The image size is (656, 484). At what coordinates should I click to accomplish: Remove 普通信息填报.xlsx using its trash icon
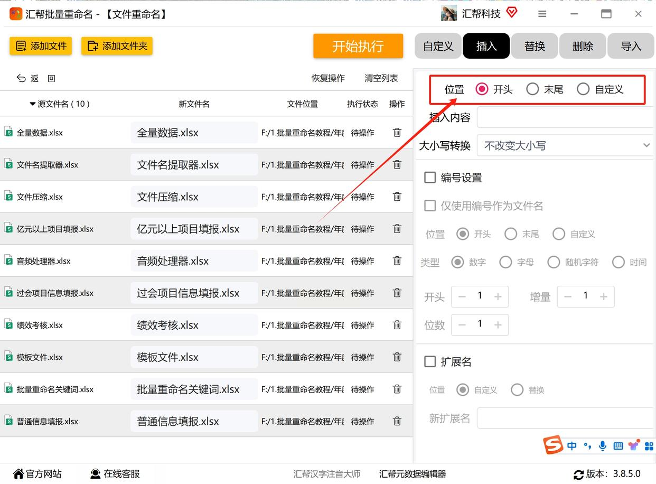click(x=397, y=421)
